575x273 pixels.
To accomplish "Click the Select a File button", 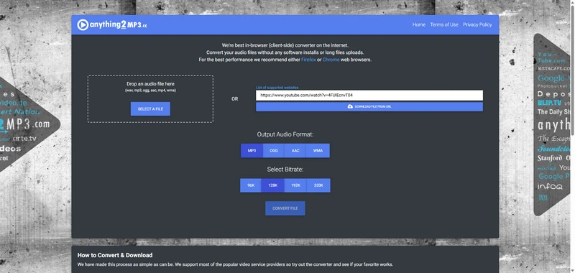I will [x=150, y=108].
